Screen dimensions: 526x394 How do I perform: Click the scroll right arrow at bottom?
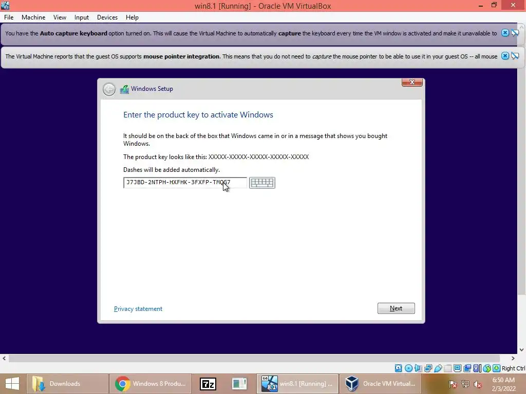[513, 358]
